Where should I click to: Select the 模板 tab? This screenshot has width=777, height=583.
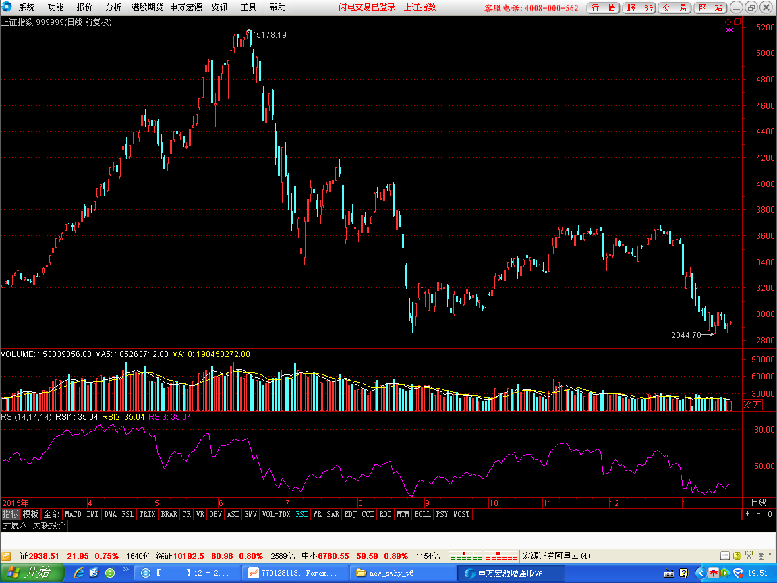(x=31, y=514)
